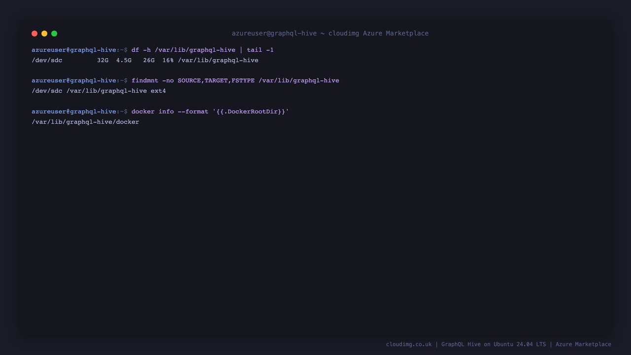The image size is (631, 355).
Task: Click the 'ext4' filesystem type
Action: [x=158, y=91]
